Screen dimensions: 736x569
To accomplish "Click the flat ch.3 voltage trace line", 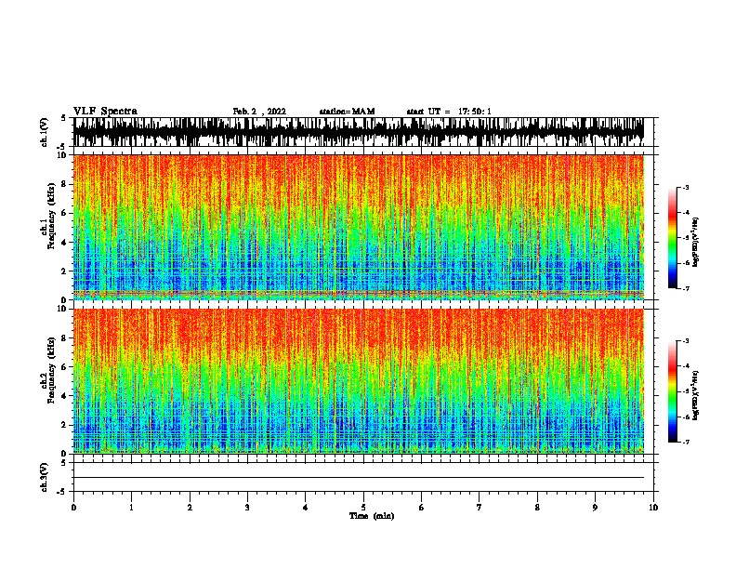I will pyautogui.click(x=359, y=478).
